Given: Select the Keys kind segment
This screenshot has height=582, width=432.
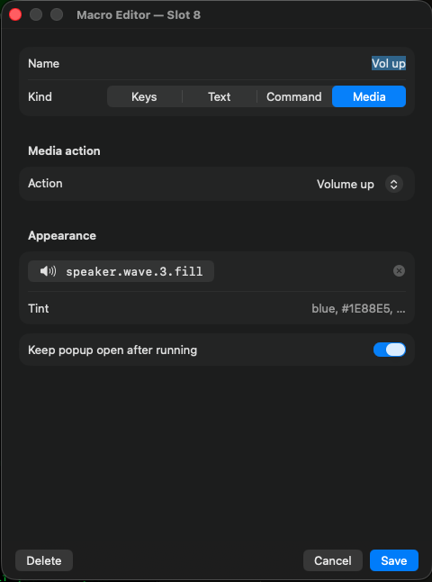Looking at the screenshot, I should pos(144,96).
